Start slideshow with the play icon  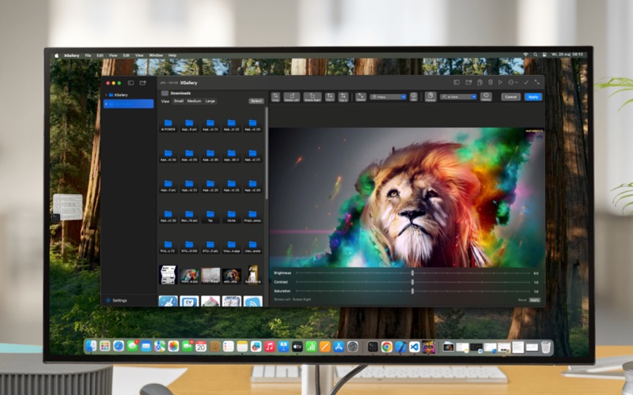tap(500, 82)
